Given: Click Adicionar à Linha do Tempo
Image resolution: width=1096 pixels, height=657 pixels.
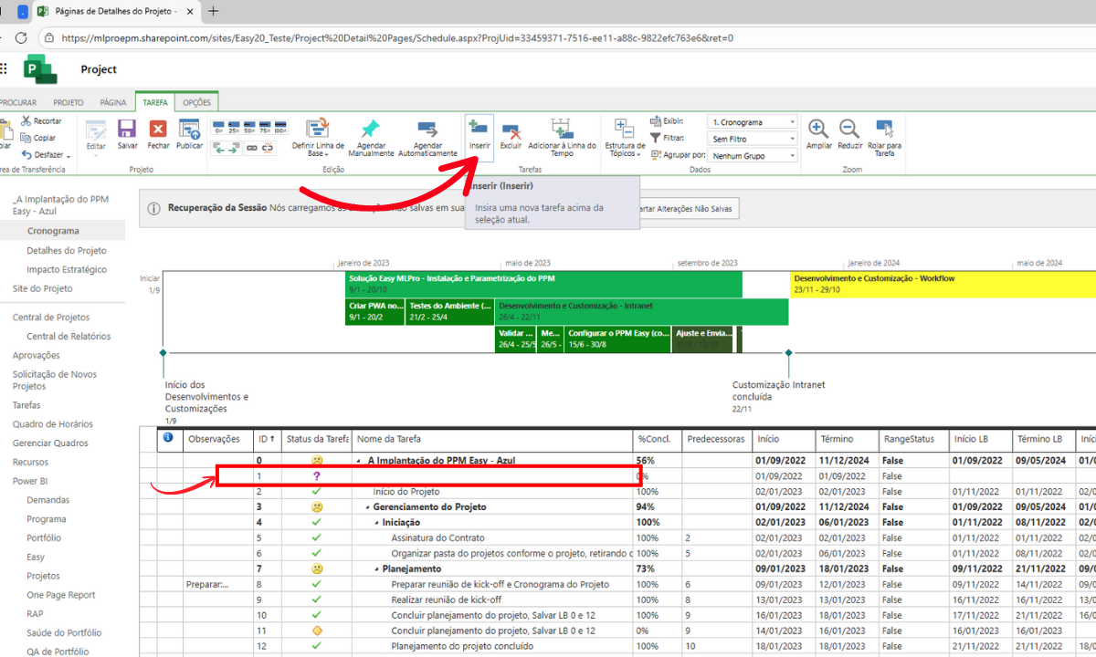Looking at the screenshot, I should pyautogui.click(x=562, y=137).
